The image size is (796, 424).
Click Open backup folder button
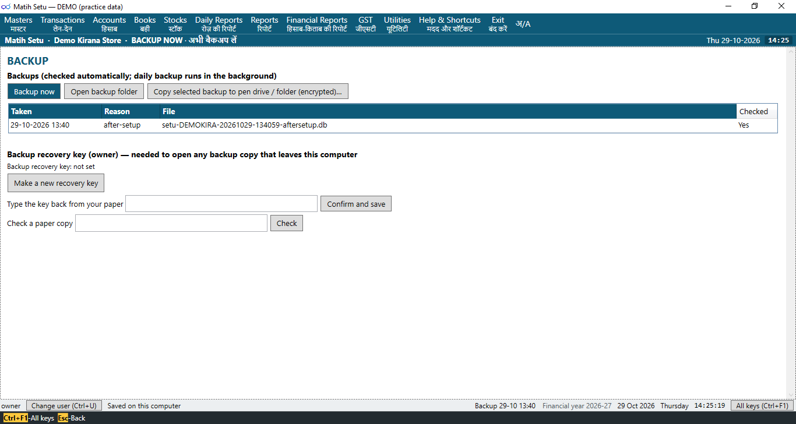[104, 91]
